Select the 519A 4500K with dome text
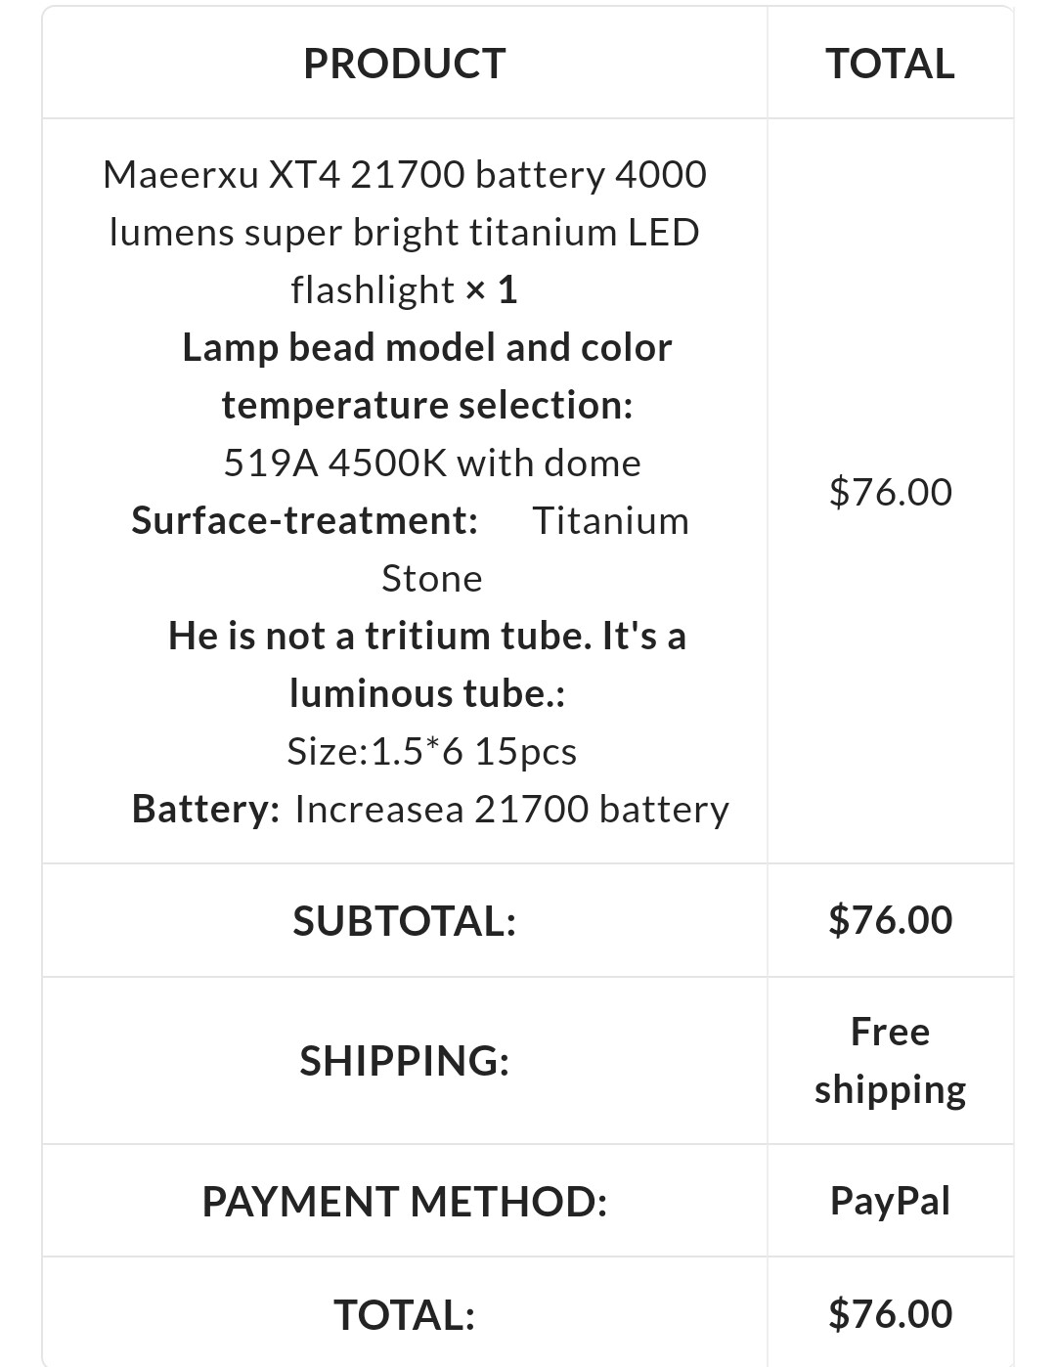 pos(432,463)
